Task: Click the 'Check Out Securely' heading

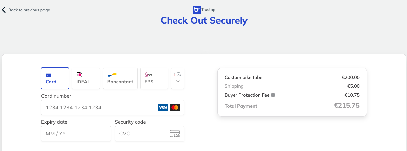Action: 204,20
